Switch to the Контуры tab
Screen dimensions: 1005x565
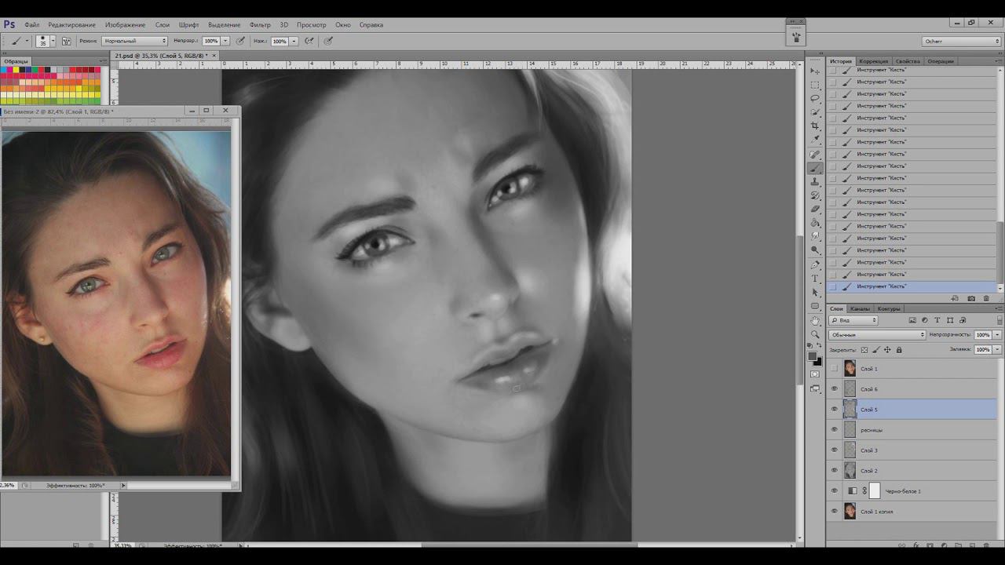click(889, 308)
